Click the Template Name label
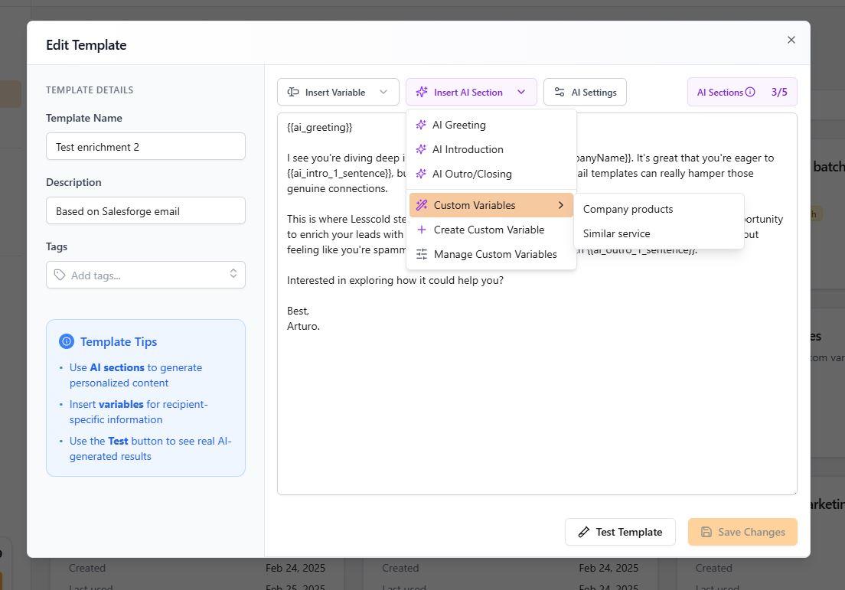Viewport: 845px width, 590px height. click(x=84, y=118)
